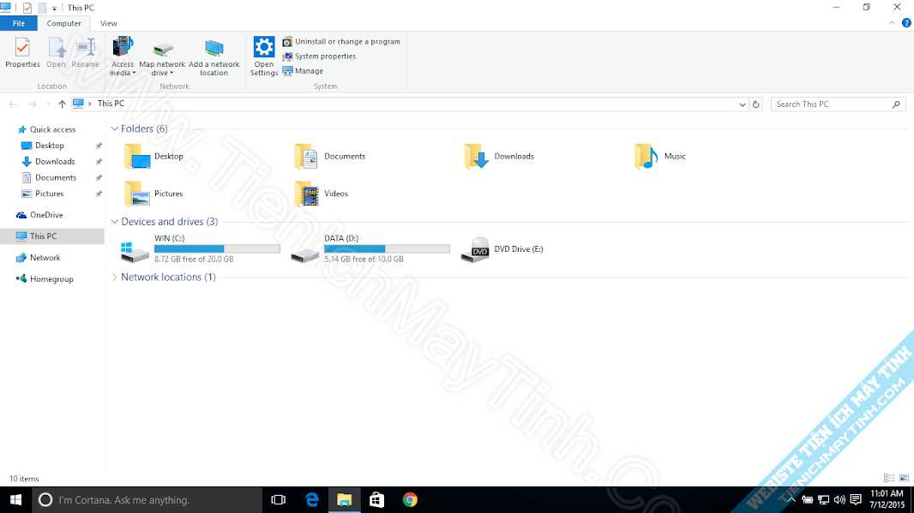Launch Google Chrome from the taskbar
The height and width of the screenshot is (513, 914).
(x=410, y=499)
